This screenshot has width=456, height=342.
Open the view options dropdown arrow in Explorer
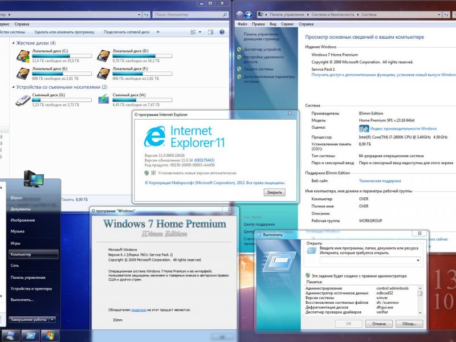(200, 32)
